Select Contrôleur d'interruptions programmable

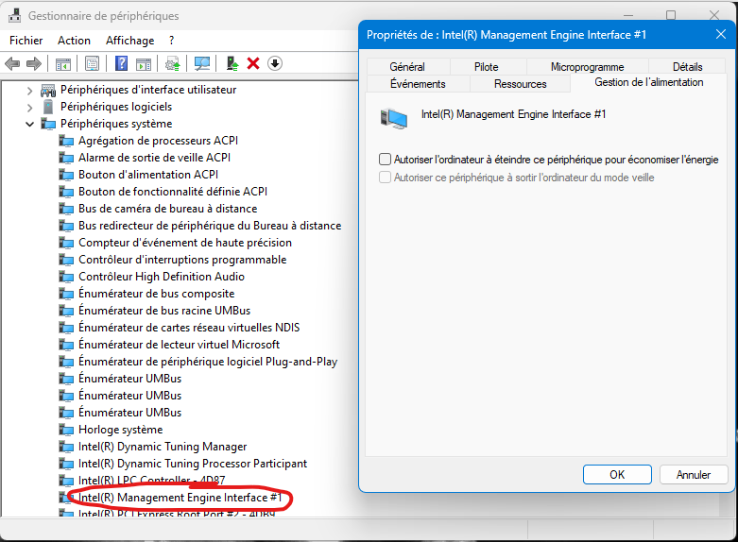click(x=182, y=260)
